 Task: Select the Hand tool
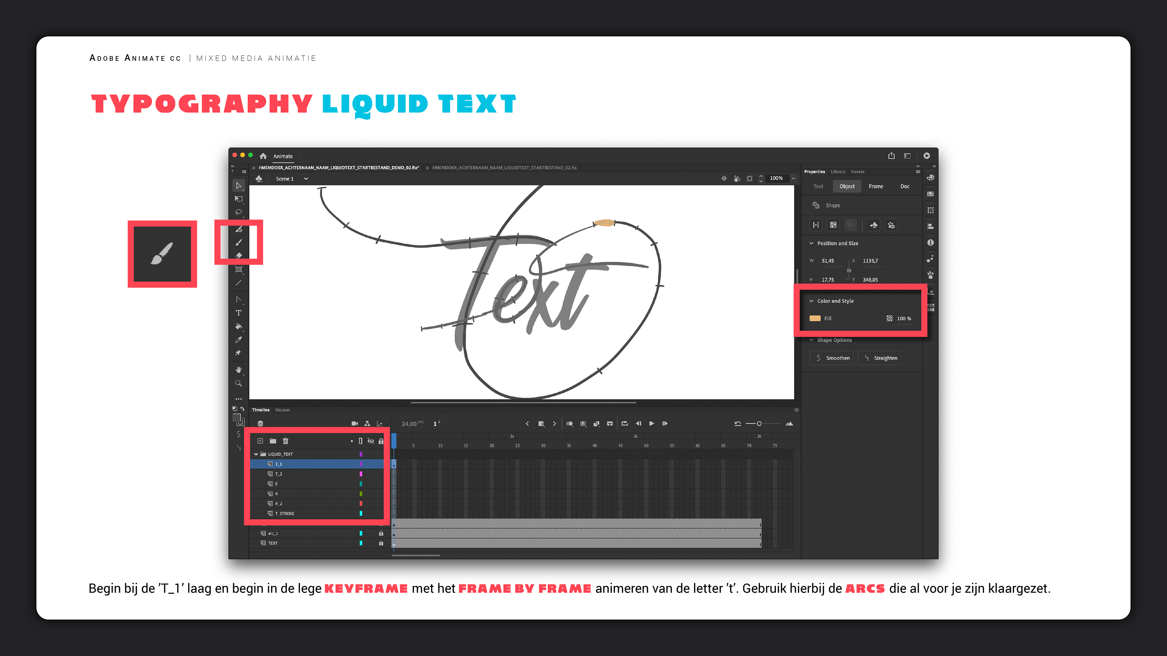click(x=238, y=370)
